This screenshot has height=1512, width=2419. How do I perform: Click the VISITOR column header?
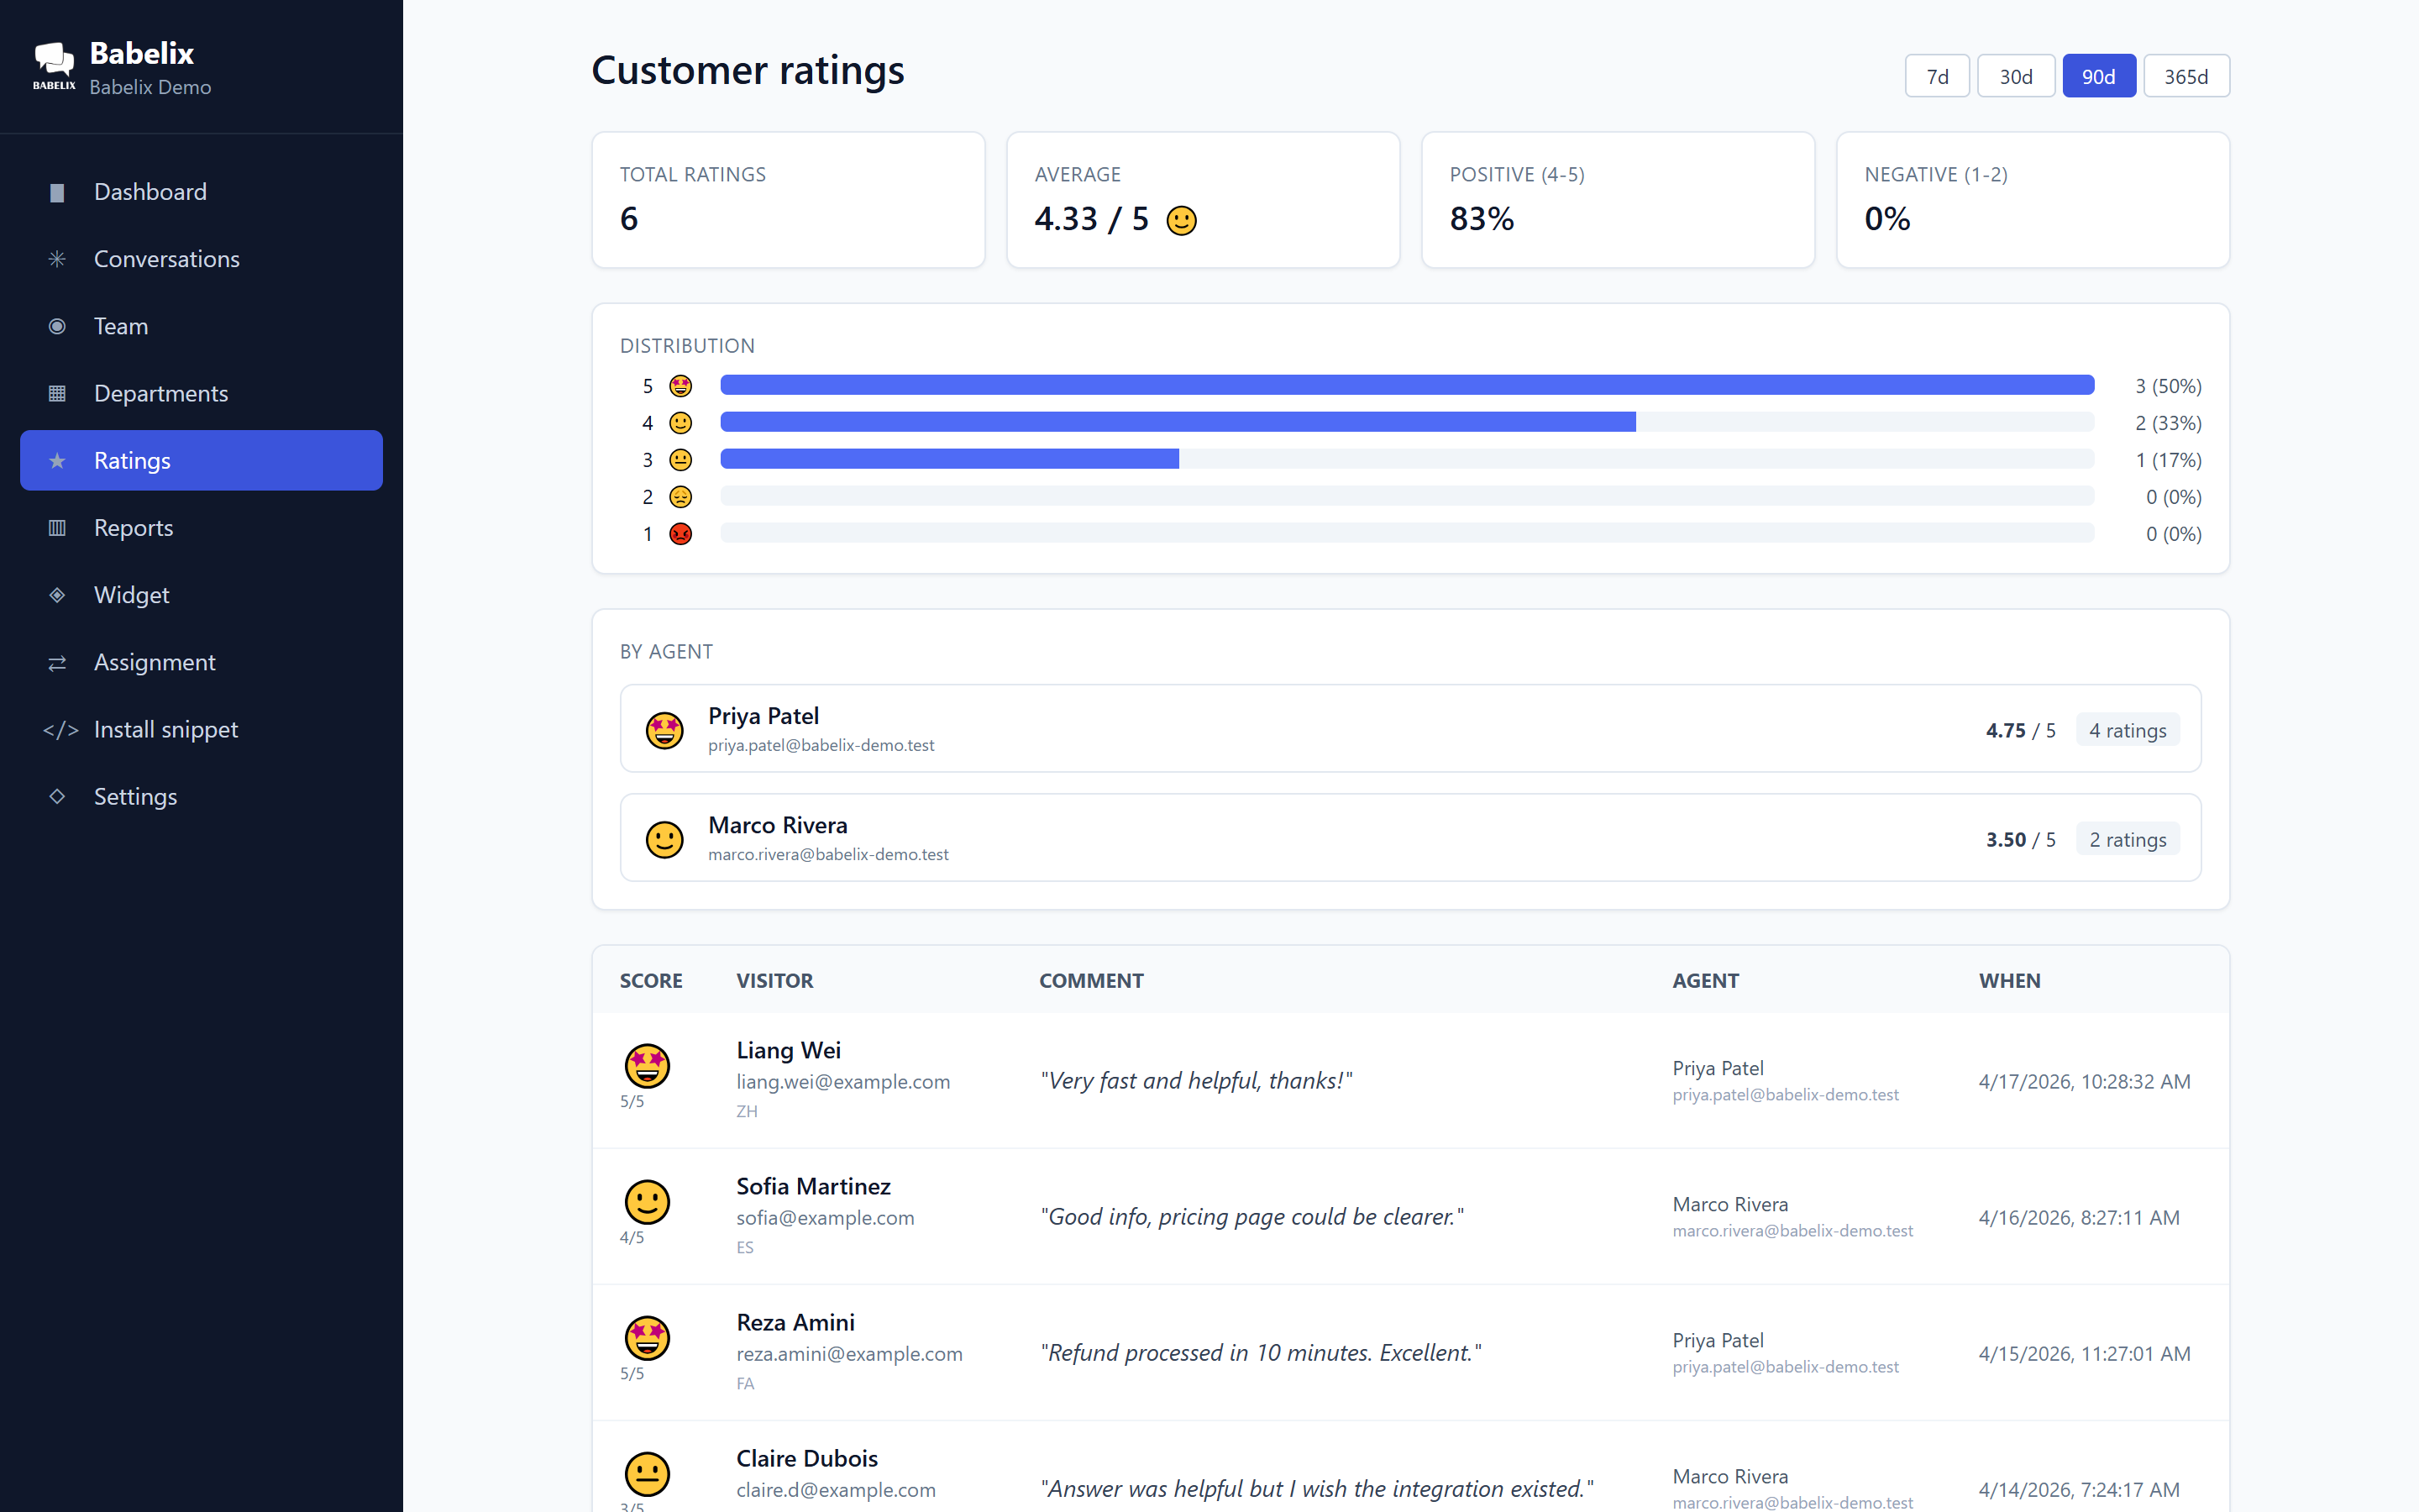point(774,981)
